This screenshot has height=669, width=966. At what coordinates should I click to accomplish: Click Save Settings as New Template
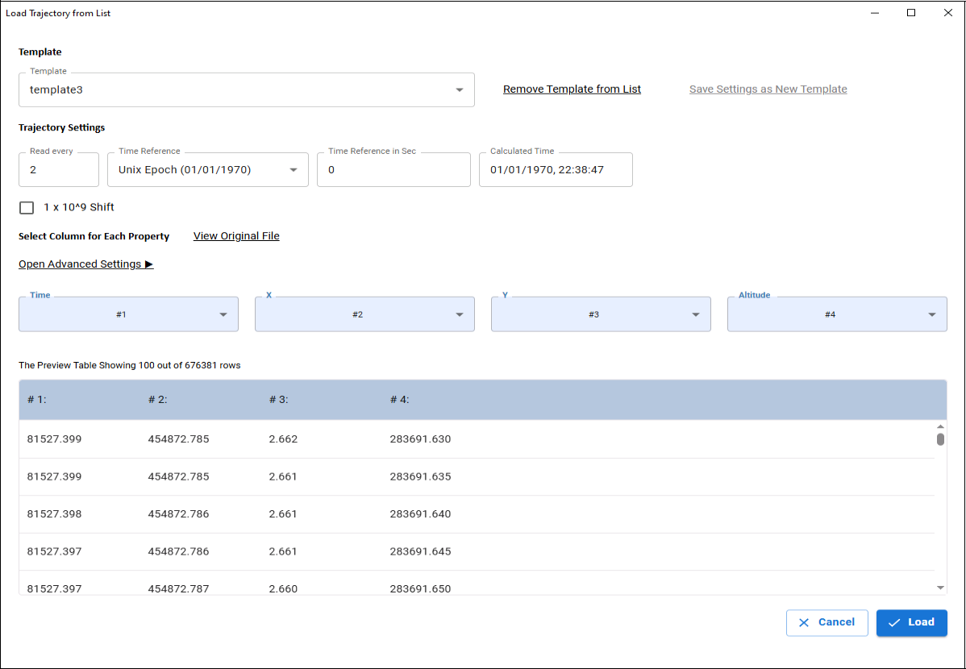tap(768, 89)
